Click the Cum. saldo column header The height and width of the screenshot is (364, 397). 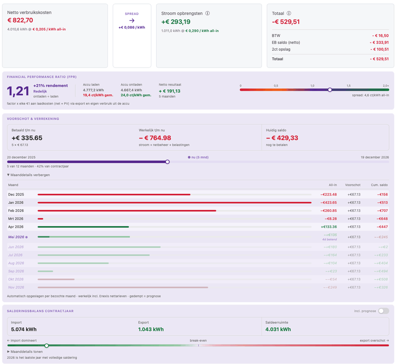point(379,185)
